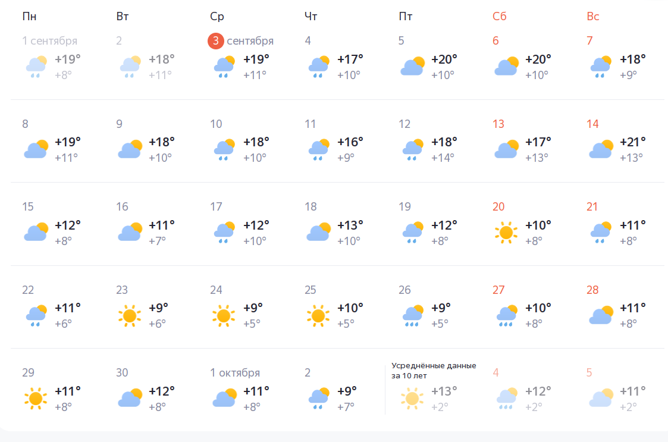Image resolution: width=668 pixels, height=442 pixels.
Task: Click the +20° temperature on September 6
Action: pos(538,59)
